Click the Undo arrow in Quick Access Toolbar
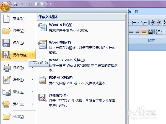 pos(22,4)
